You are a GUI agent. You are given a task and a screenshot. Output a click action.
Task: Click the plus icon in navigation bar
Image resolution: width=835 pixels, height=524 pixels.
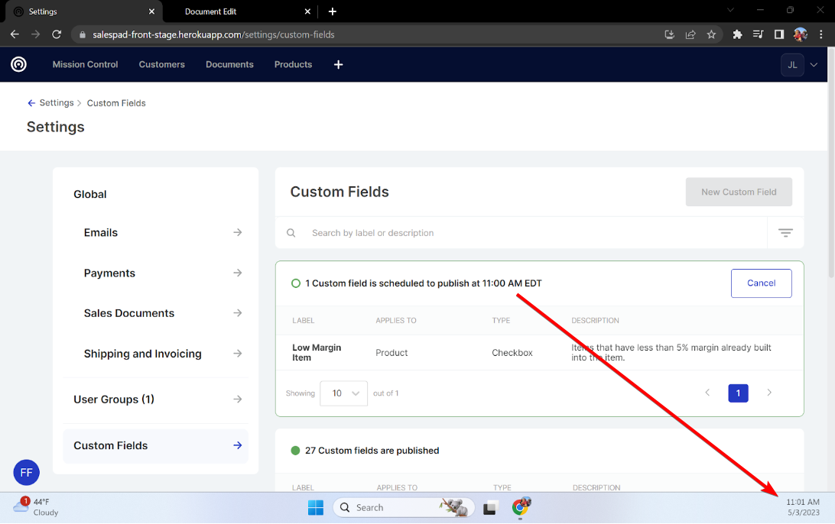(338, 65)
